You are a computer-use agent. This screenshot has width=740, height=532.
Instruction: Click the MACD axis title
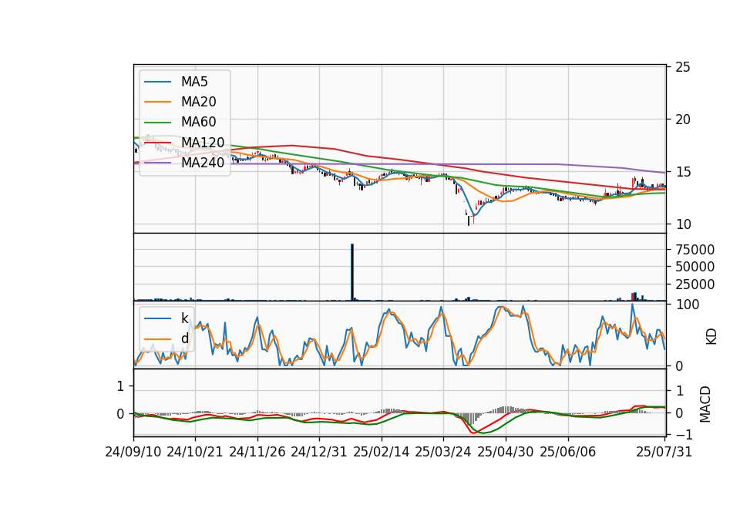point(705,404)
